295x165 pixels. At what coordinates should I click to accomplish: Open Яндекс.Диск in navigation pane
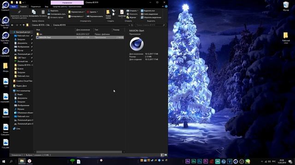[x=20, y=86]
